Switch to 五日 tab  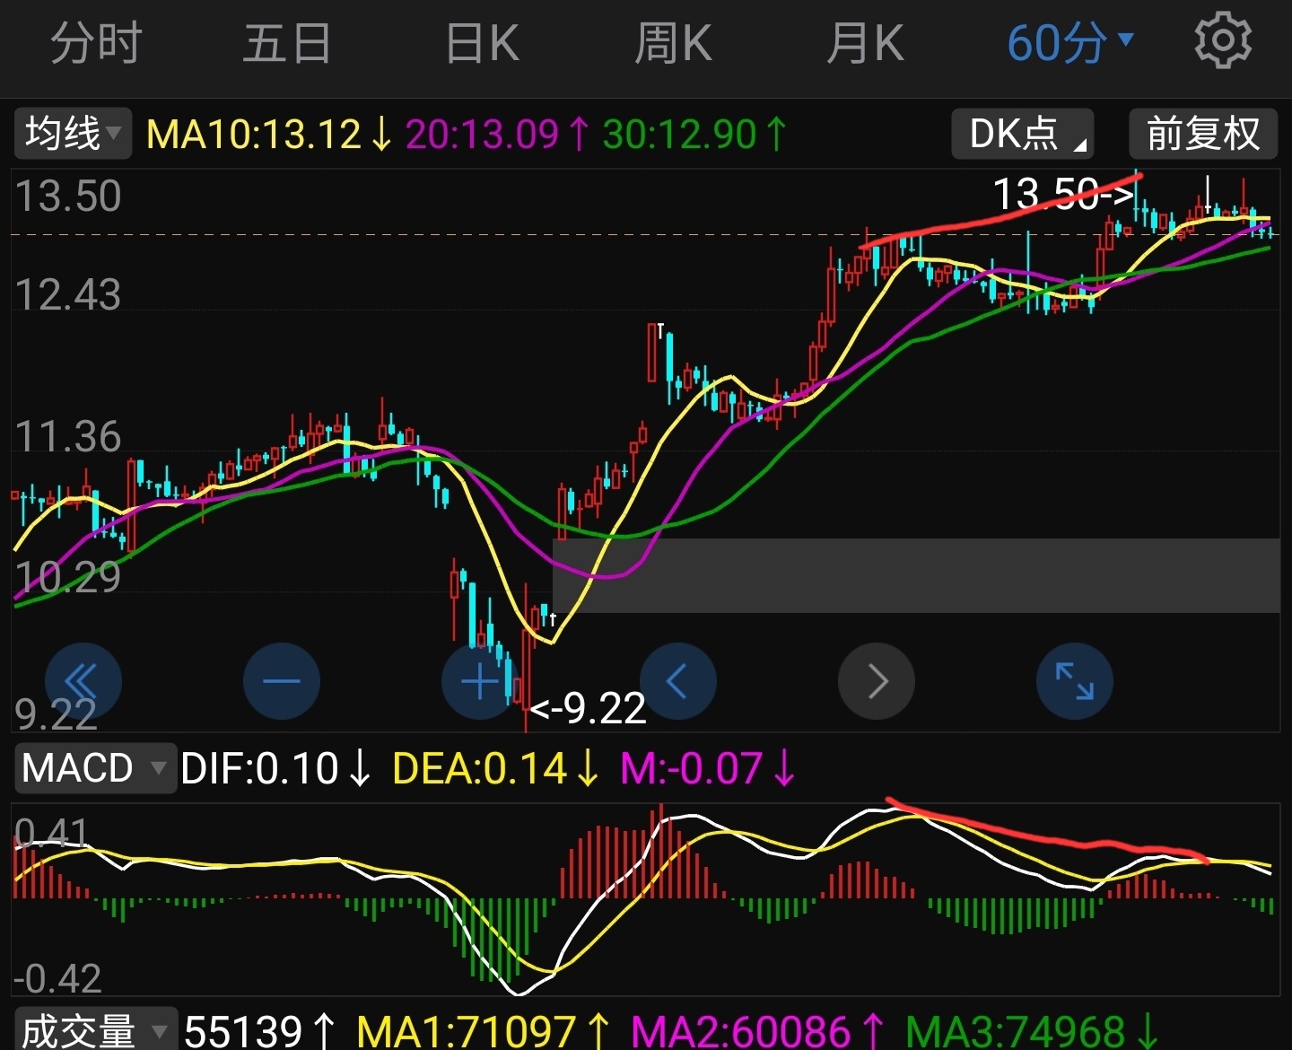[287, 43]
